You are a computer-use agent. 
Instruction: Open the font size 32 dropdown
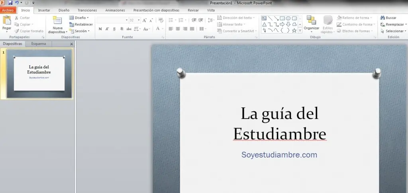click(139, 20)
